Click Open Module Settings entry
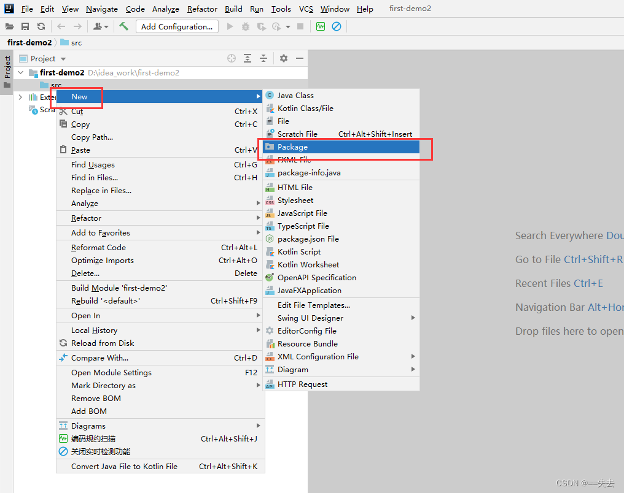624x493 pixels. [159, 372]
